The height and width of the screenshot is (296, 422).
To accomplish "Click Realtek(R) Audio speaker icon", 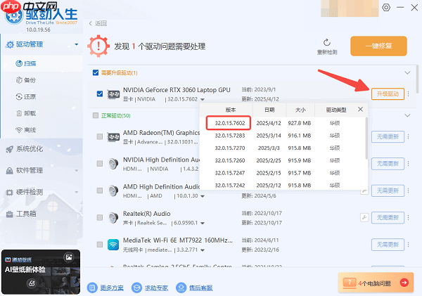I will point(113,218).
